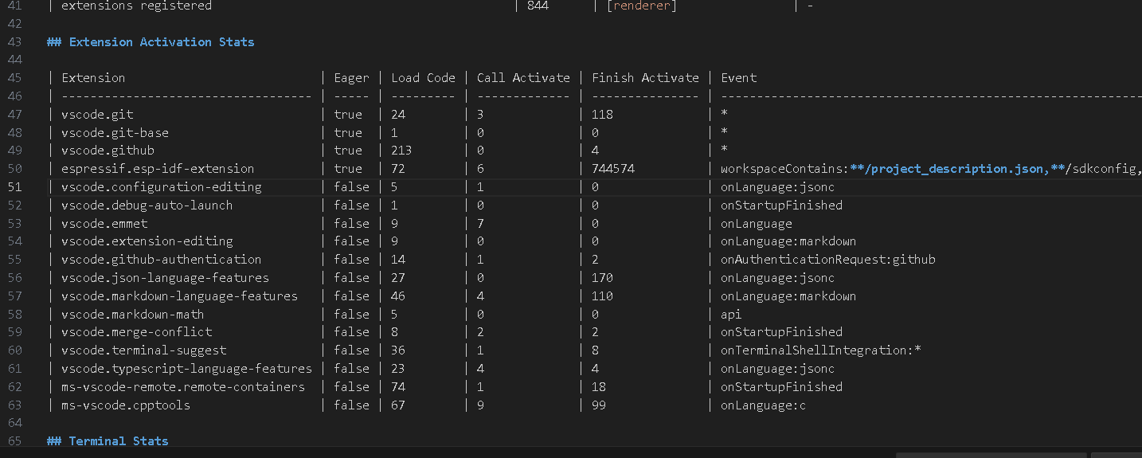The height and width of the screenshot is (458, 1142).
Task: Click line number 43 in the gutter
Action: point(14,41)
